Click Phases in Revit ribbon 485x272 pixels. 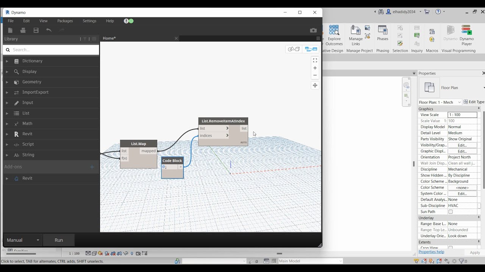pyautogui.click(x=383, y=33)
